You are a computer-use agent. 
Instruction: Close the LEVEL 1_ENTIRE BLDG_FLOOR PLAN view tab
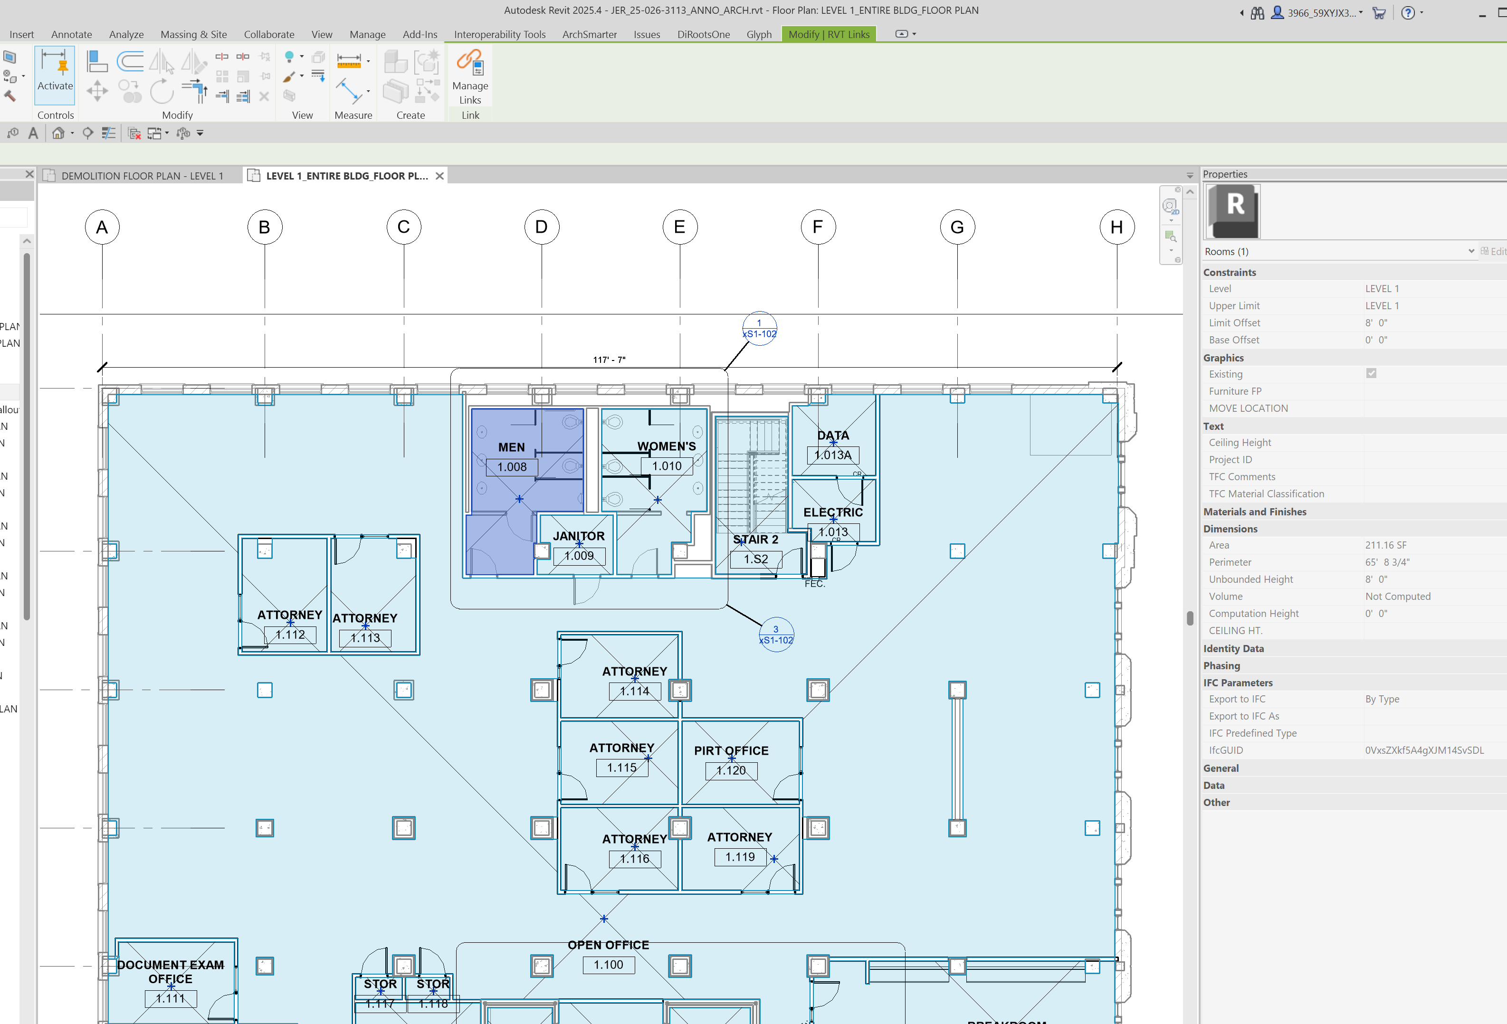[439, 176]
